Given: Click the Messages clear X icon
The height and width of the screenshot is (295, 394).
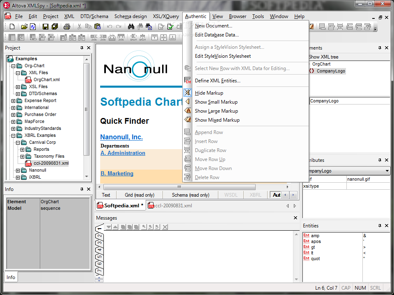Looking at the screenshot, I should (x=165, y=227).
